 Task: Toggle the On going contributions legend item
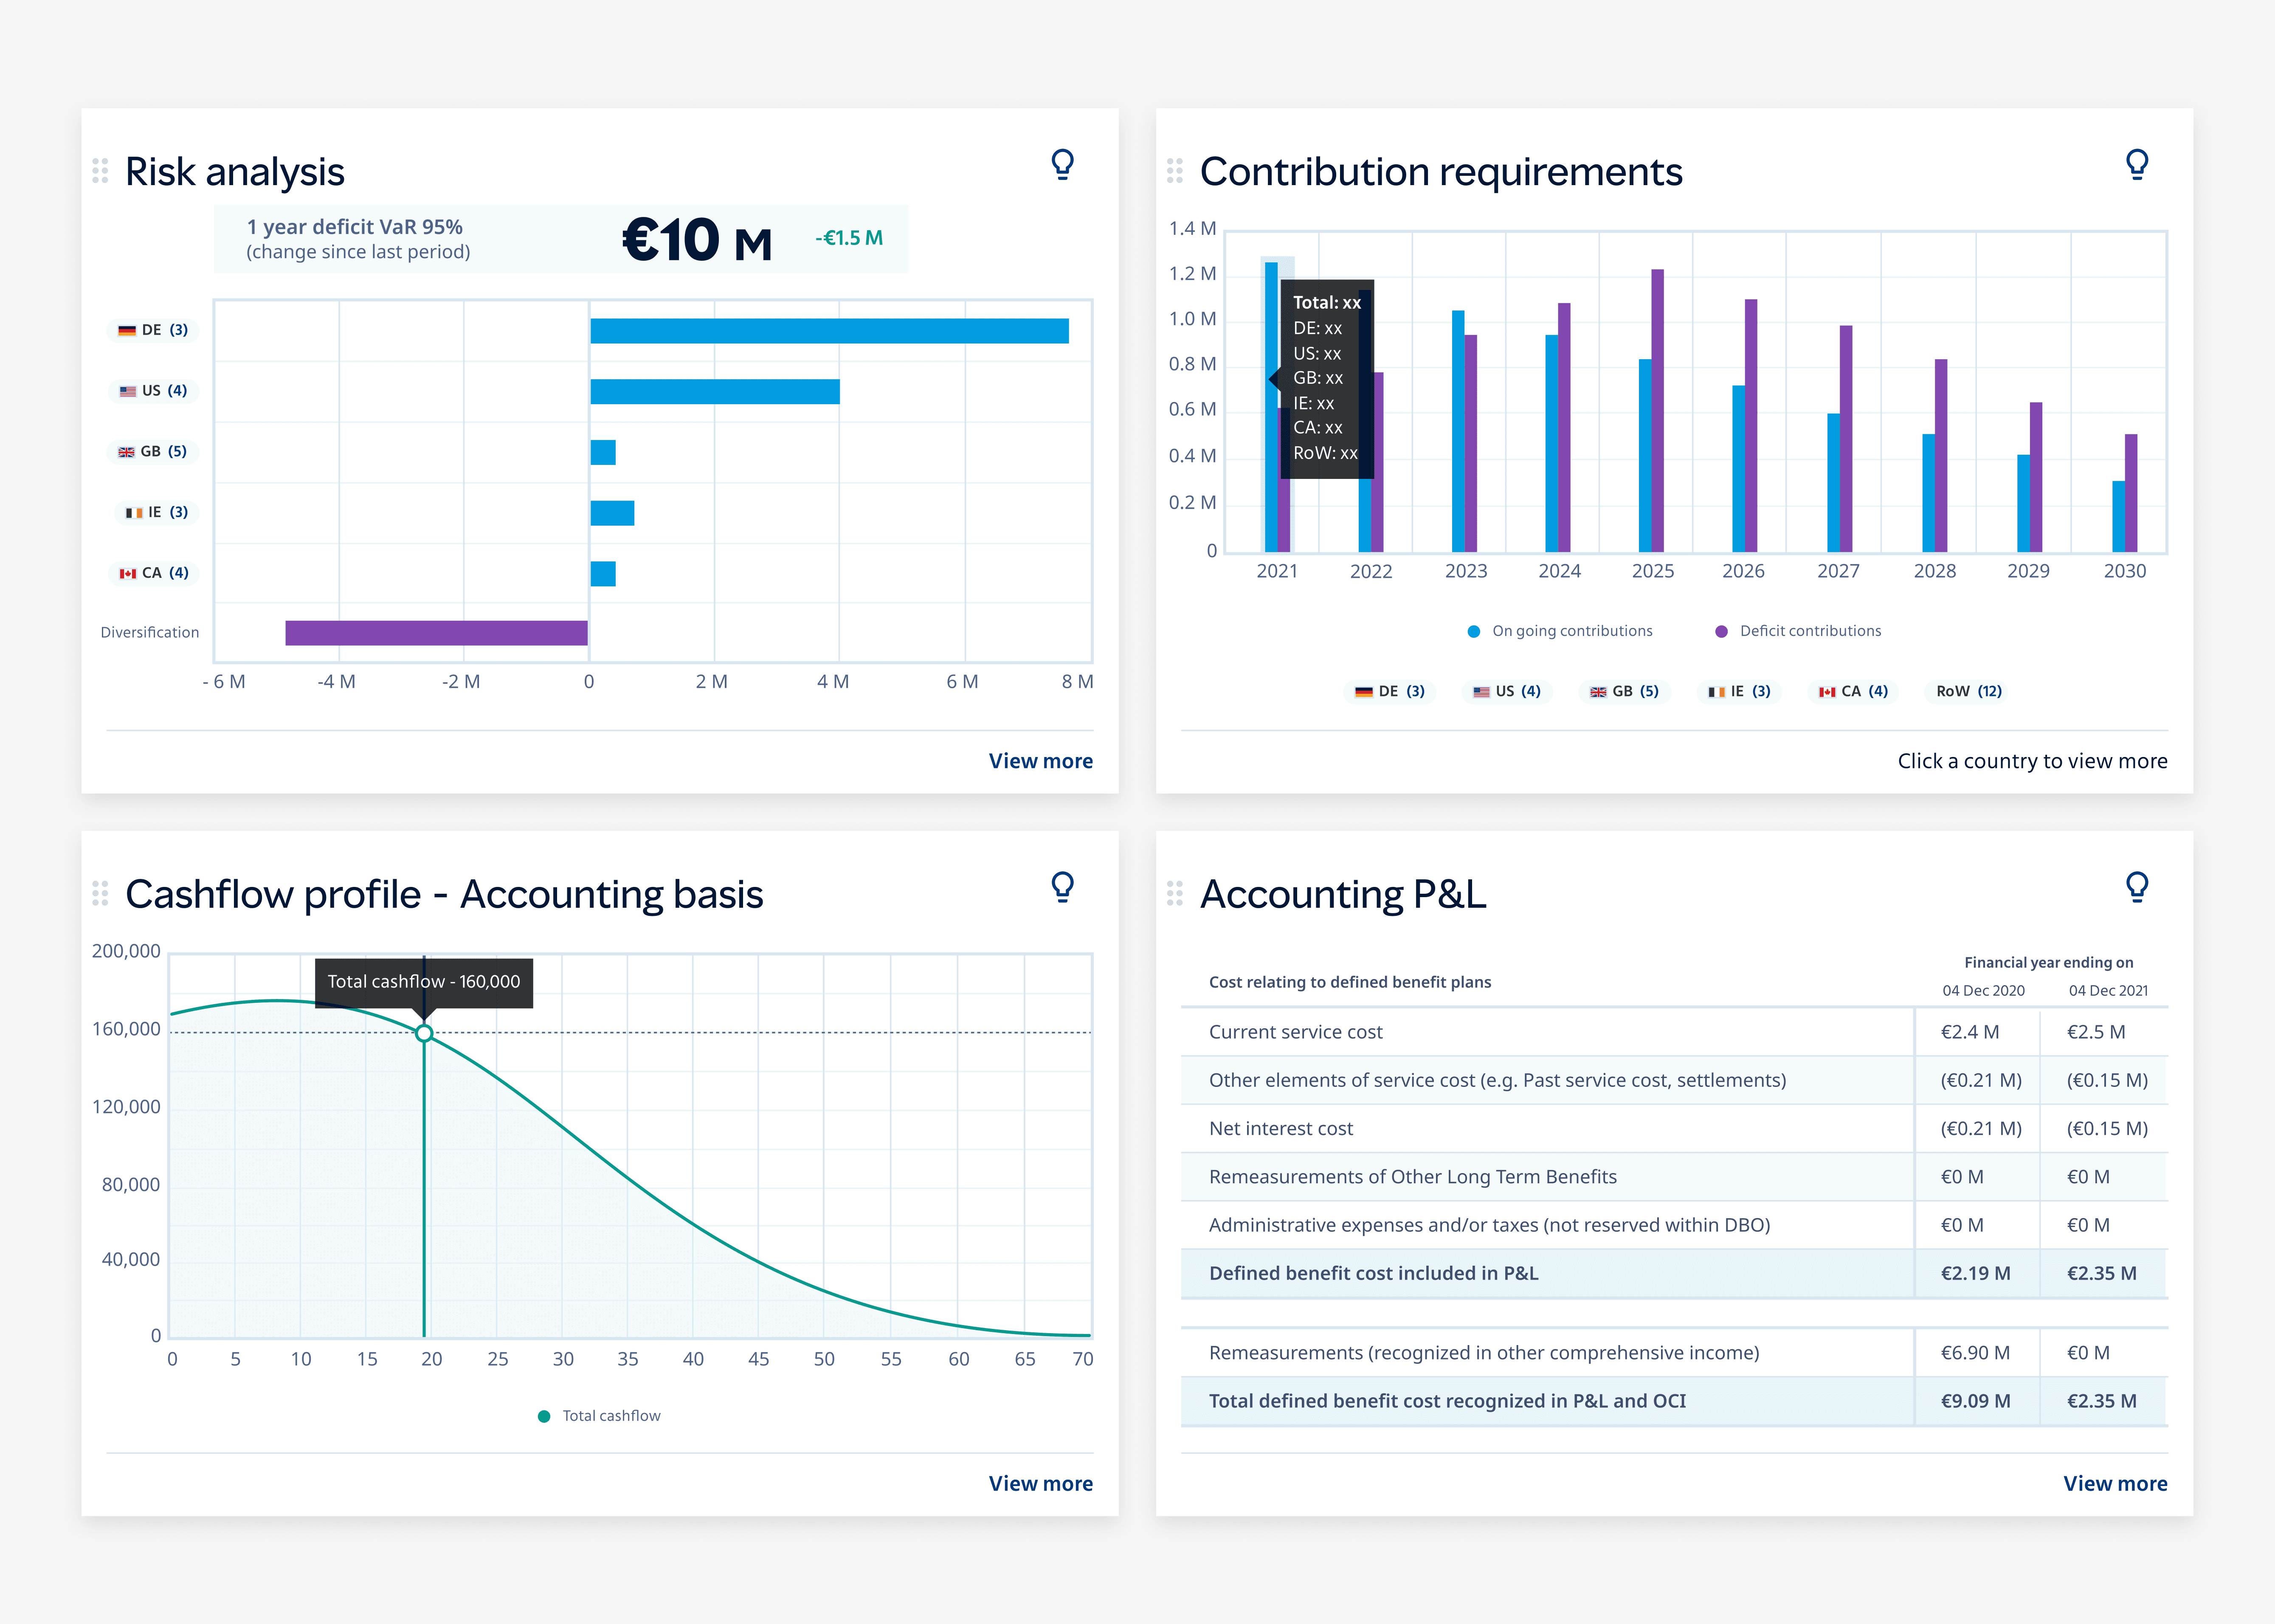[x=1560, y=631]
